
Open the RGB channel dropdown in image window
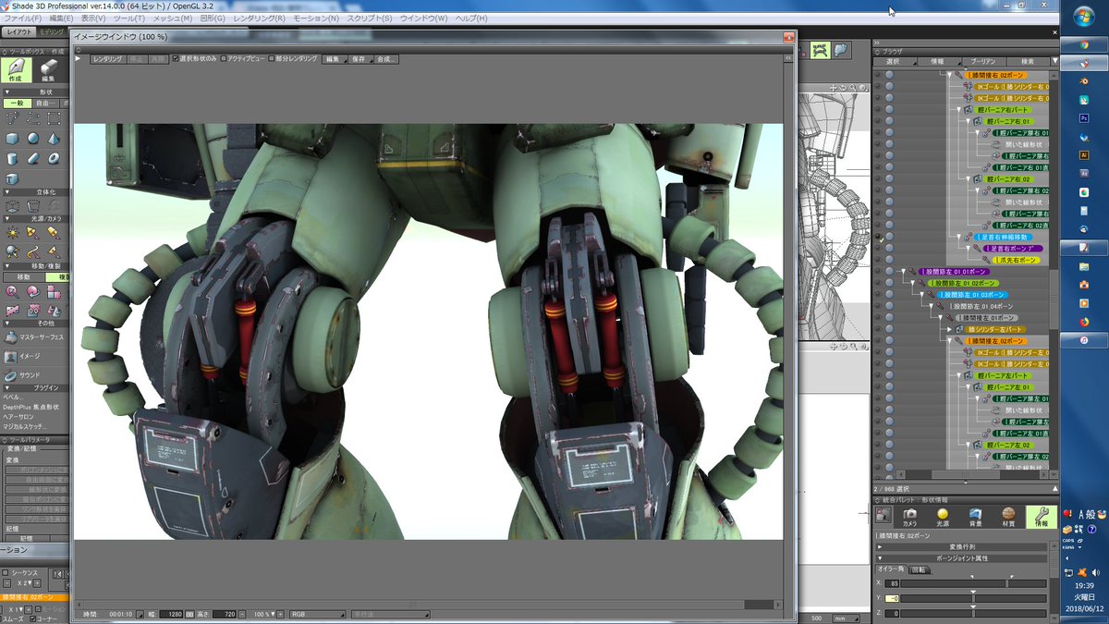point(318,614)
